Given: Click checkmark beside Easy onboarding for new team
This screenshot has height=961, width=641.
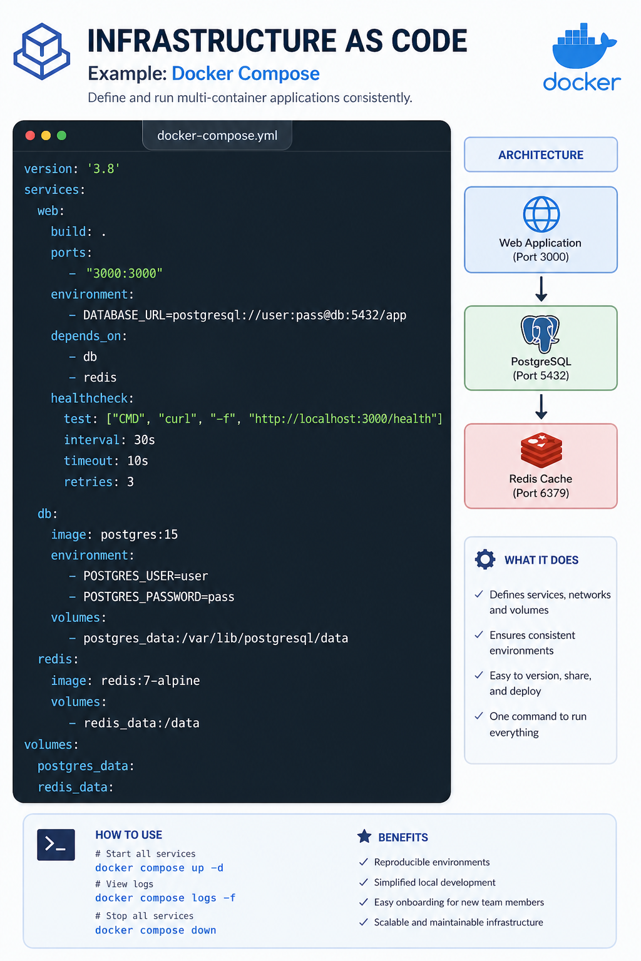Looking at the screenshot, I should point(363,902).
